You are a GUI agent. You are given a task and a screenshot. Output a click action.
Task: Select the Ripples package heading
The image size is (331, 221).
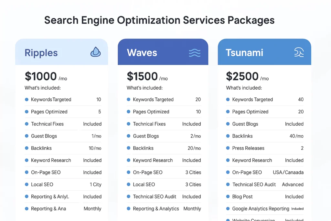[x=41, y=53]
